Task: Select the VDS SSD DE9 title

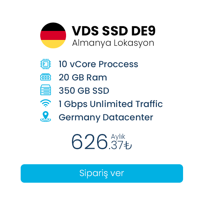Action: (x=114, y=31)
